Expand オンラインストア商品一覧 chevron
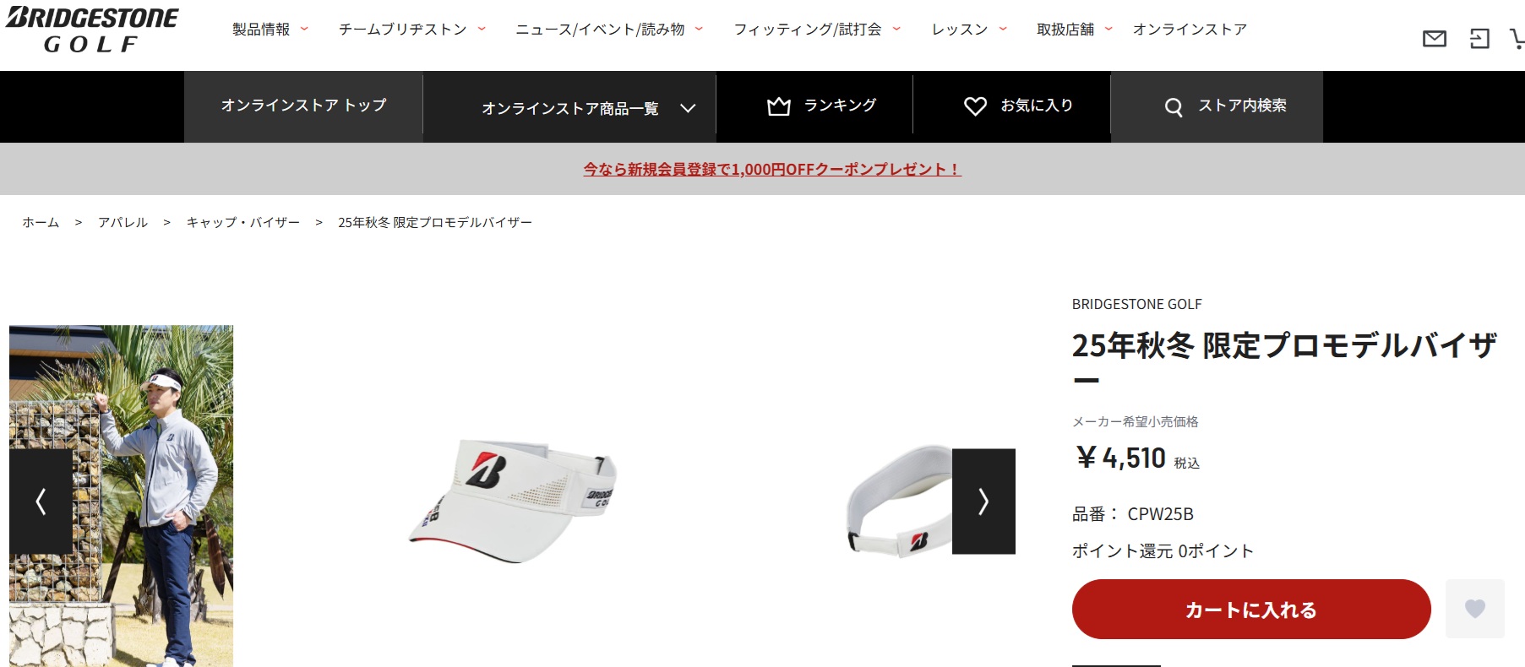Screen dimensions: 1525x667 pyautogui.click(x=688, y=108)
